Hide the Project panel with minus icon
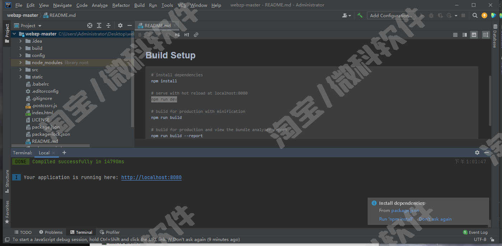This screenshot has width=502, height=246. click(x=130, y=25)
